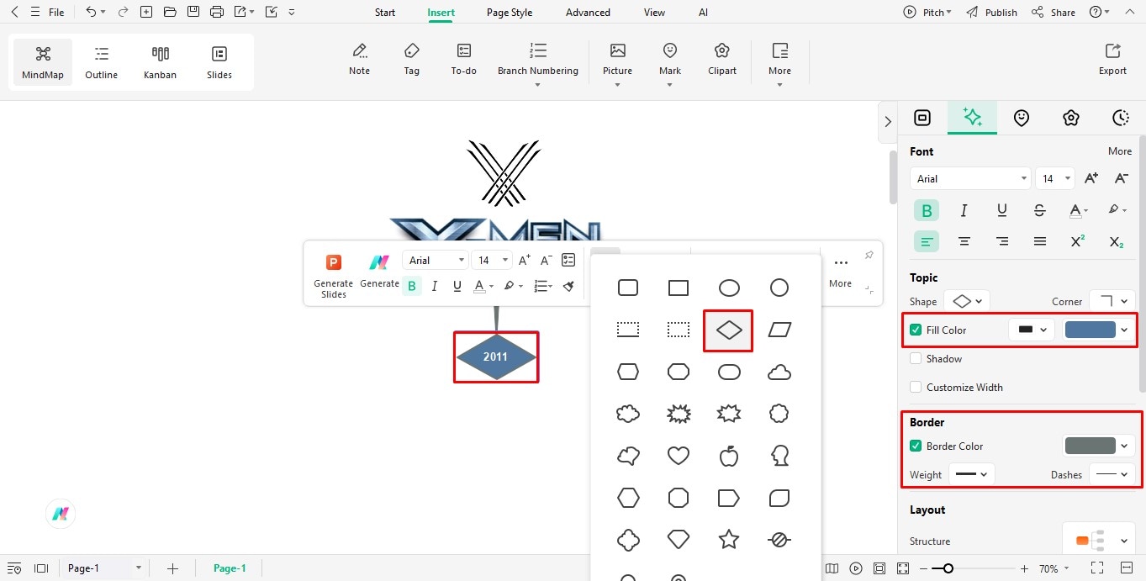Screen dimensions: 1146x581
Task: Open the gray border color swatch
Action: click(1098, 446)
